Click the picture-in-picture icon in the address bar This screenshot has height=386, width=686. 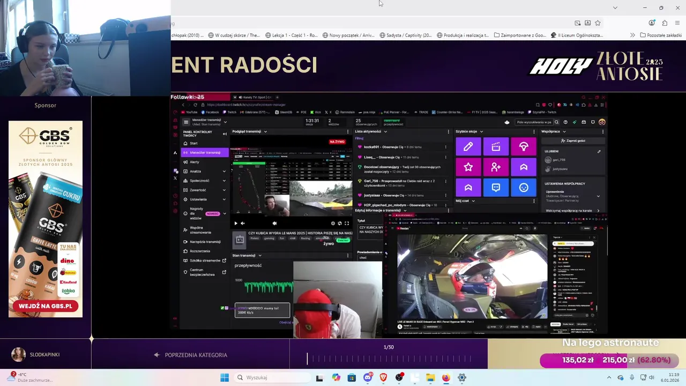coord(577,23)
